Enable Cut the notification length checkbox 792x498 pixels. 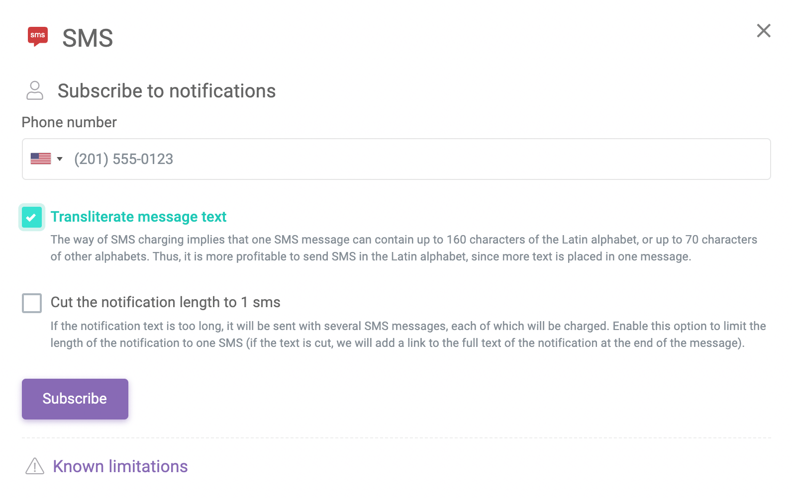coord(32,303)
